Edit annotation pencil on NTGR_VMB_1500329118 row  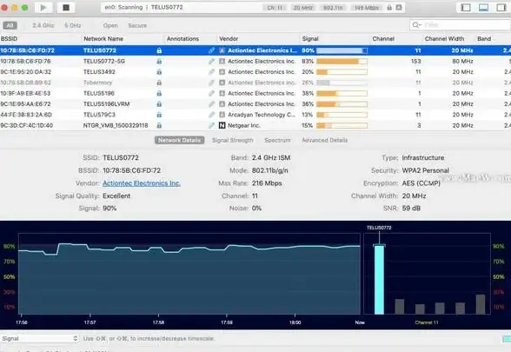[x=211, y=125]
